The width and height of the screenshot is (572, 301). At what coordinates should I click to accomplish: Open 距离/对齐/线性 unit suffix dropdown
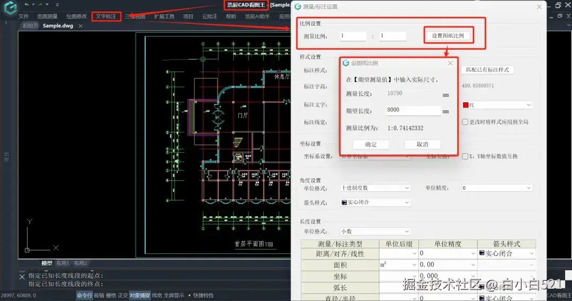click(x=399, y=253)
